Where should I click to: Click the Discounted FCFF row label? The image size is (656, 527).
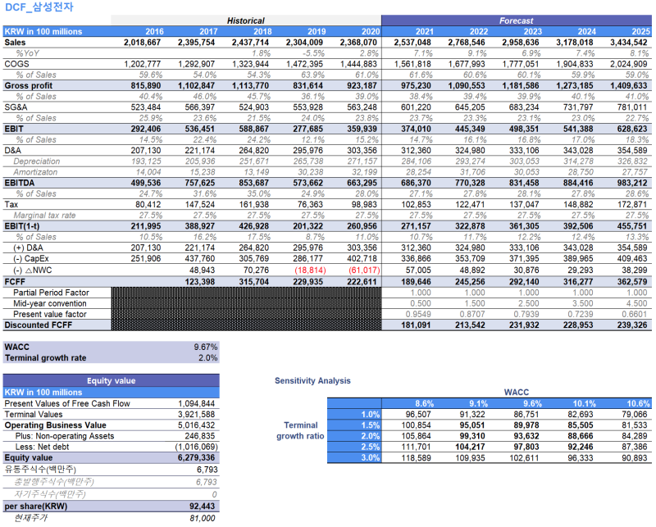pyautogui.click(x=38, y=325)
